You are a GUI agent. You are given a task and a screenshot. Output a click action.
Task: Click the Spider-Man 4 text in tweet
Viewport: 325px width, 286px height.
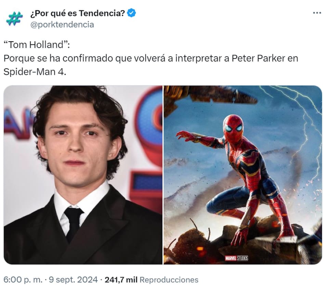coord(35,72)
